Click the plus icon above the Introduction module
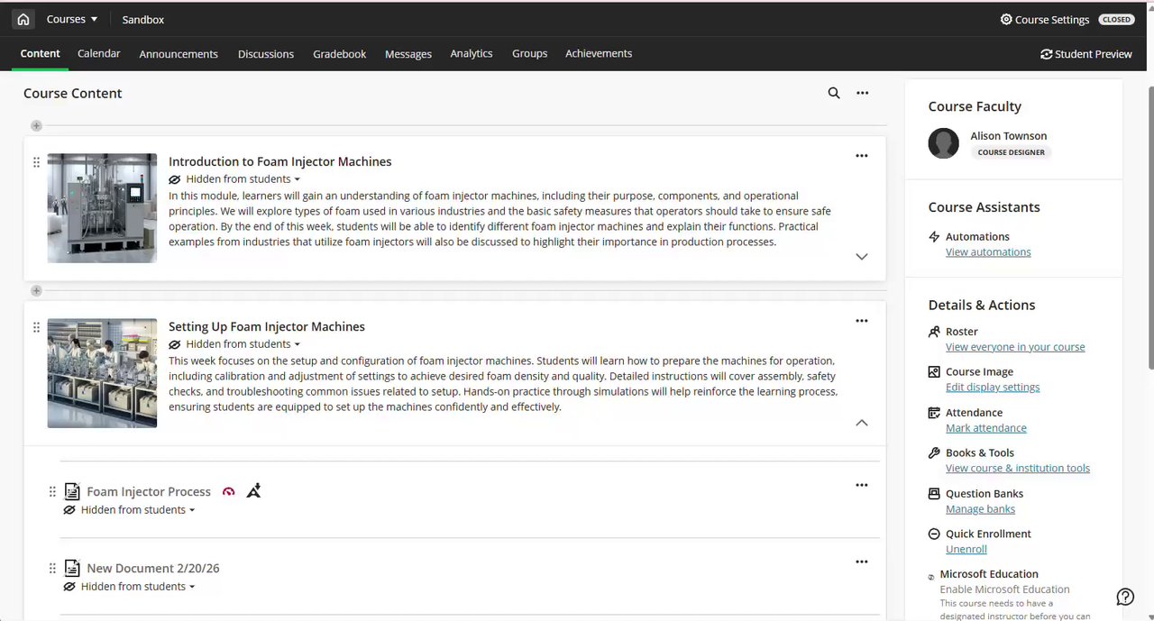Image resolution: width=1154 pixels, height=621 pixels. coord(36,125)
